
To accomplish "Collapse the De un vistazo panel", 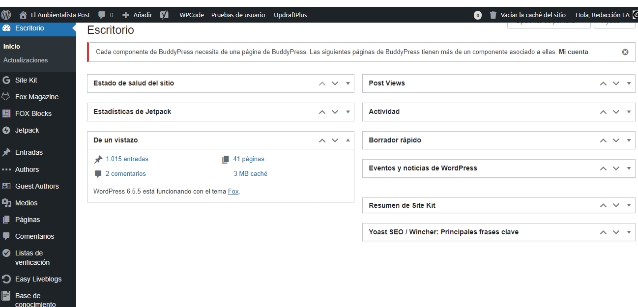I will (x=348, y=140).
